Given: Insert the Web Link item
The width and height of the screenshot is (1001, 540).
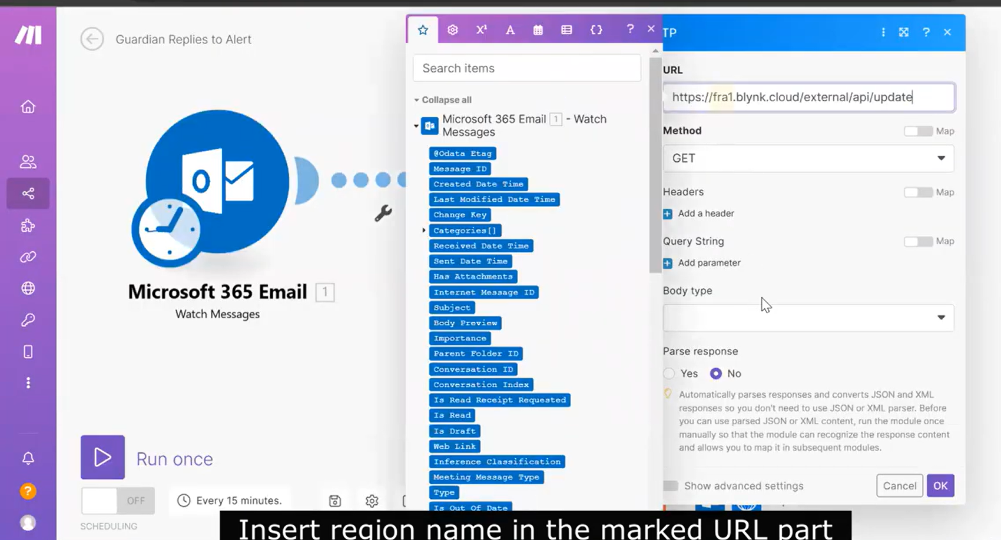Looking at the screenshot, I should (455, 446).
